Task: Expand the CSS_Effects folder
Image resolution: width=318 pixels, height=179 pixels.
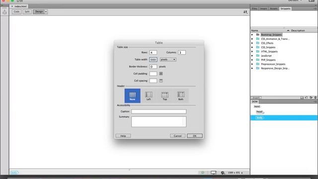Action: pos(252,43)
